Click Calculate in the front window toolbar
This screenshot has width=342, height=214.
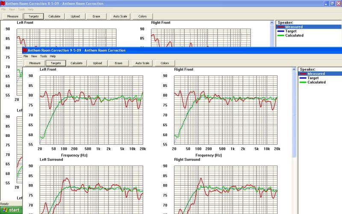click(x=77, y=63)
